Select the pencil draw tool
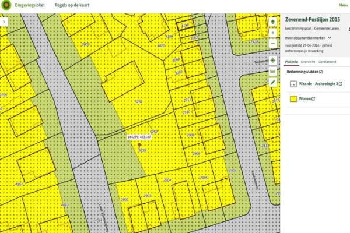Screen dimensions: 350x233 (272, 82)
